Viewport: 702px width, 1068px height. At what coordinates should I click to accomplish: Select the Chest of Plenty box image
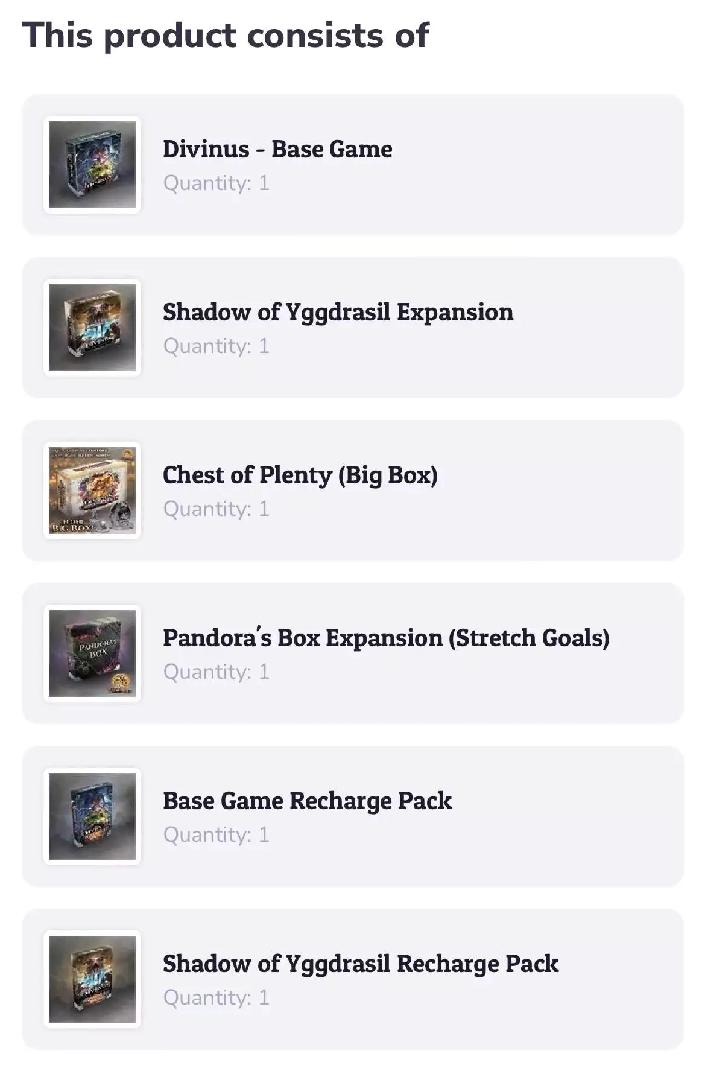[92, 491]
